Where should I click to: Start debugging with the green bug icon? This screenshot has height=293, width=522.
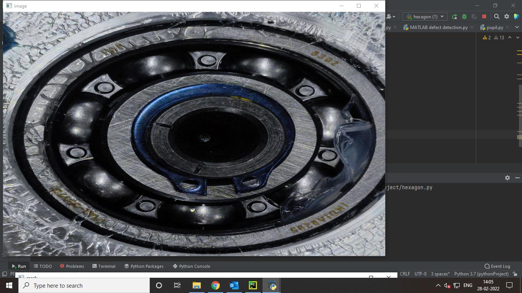pos(464,16)
